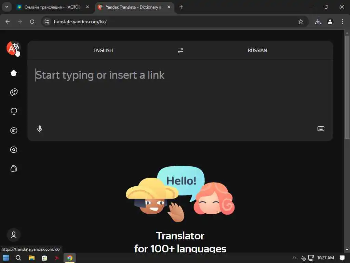
Task: Open the lined text bubble sidebar icon
Action: (x=14, y=130)
